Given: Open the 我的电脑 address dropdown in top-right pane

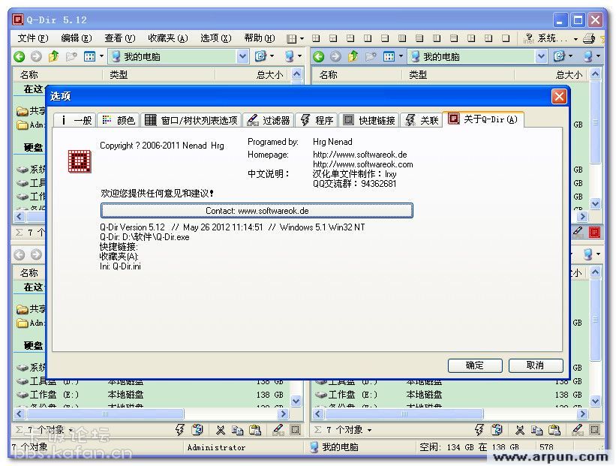Looking at the screenshot, I should 542,56.
